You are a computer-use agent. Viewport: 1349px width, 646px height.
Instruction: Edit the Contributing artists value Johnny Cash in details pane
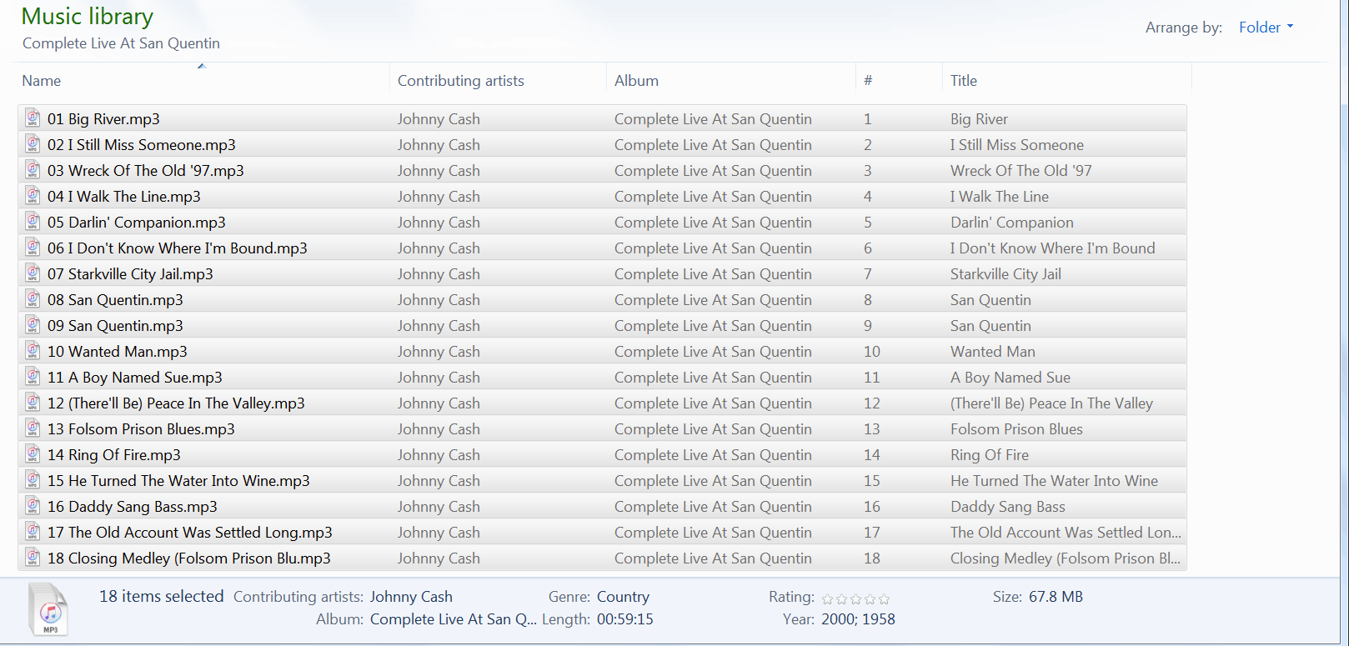click(411, 597)
